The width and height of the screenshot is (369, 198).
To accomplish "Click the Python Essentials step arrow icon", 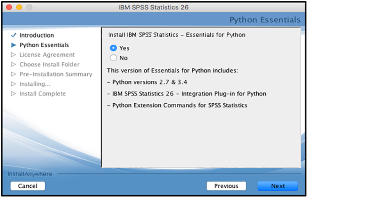I will [14, 45].
